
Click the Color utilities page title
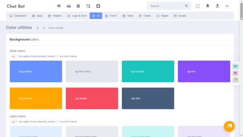point(19,27)
